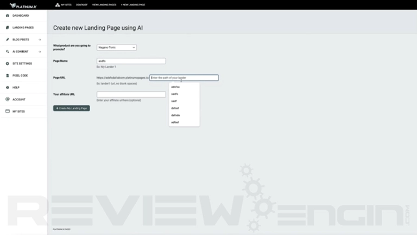Open Dashboard via its gauge icon

click(x=8, y=15)
